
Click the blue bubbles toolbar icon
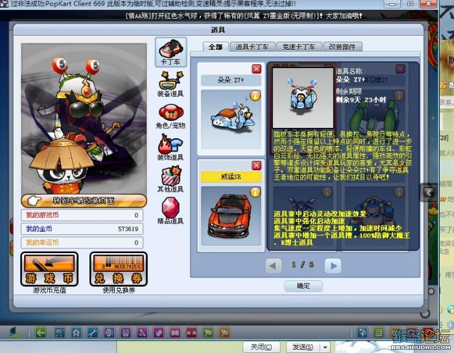tap(362, 333)
